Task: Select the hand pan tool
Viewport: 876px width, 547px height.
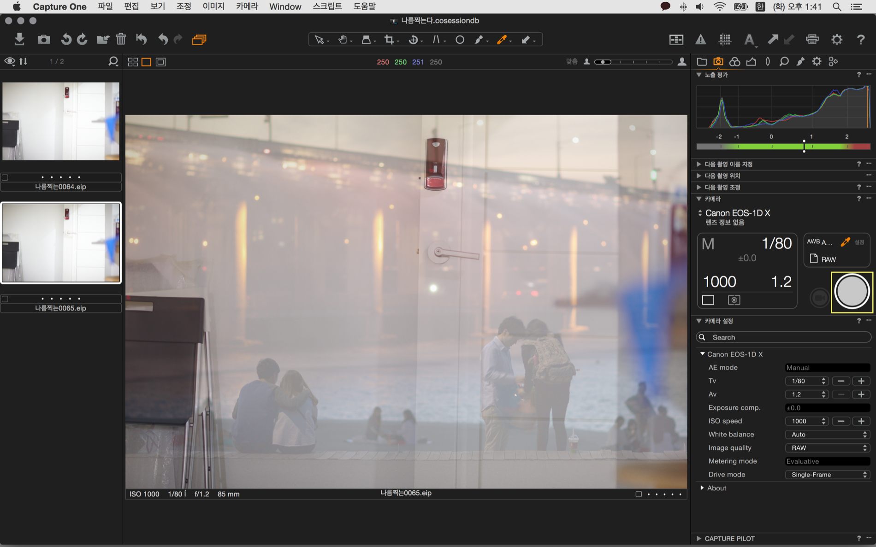Action: pyautogui.click(x=343, y=40)
